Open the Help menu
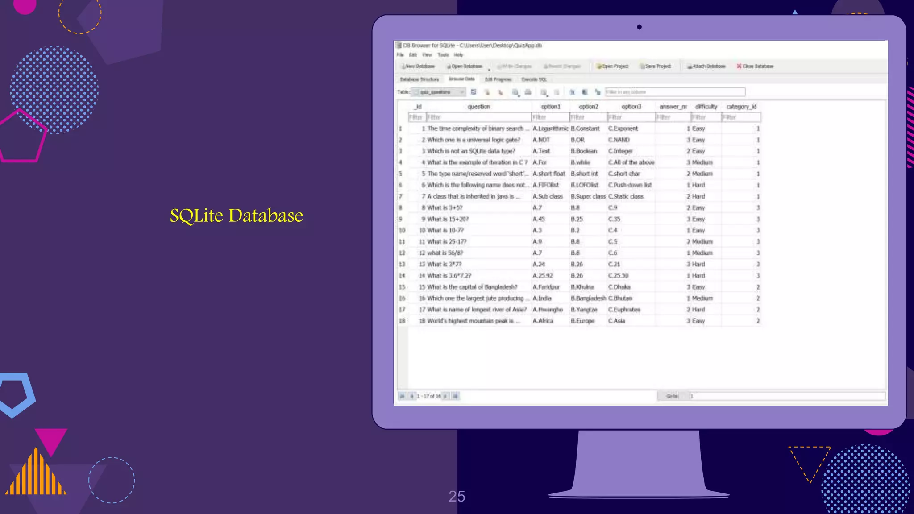914x514 pixels. pos(458,55)
